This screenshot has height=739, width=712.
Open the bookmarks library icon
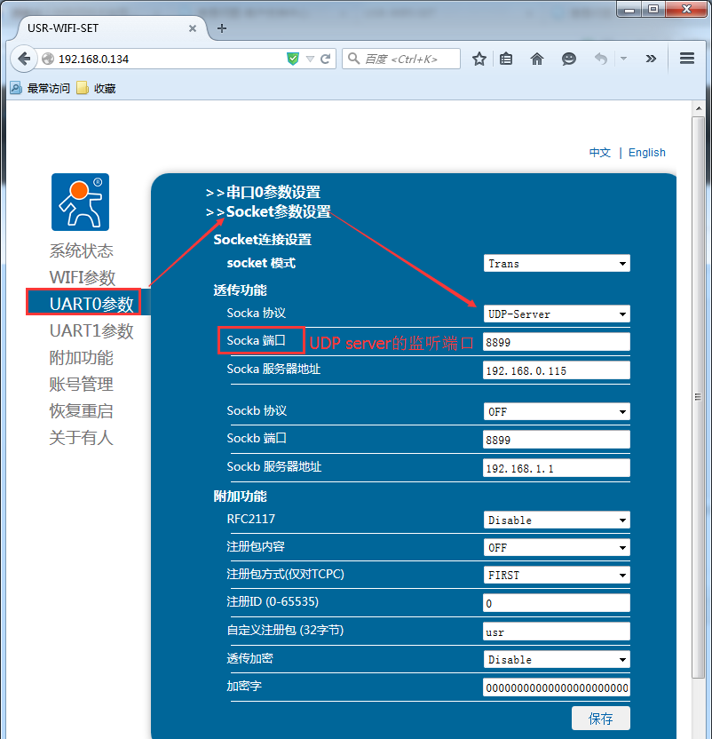tap(507, 59)
